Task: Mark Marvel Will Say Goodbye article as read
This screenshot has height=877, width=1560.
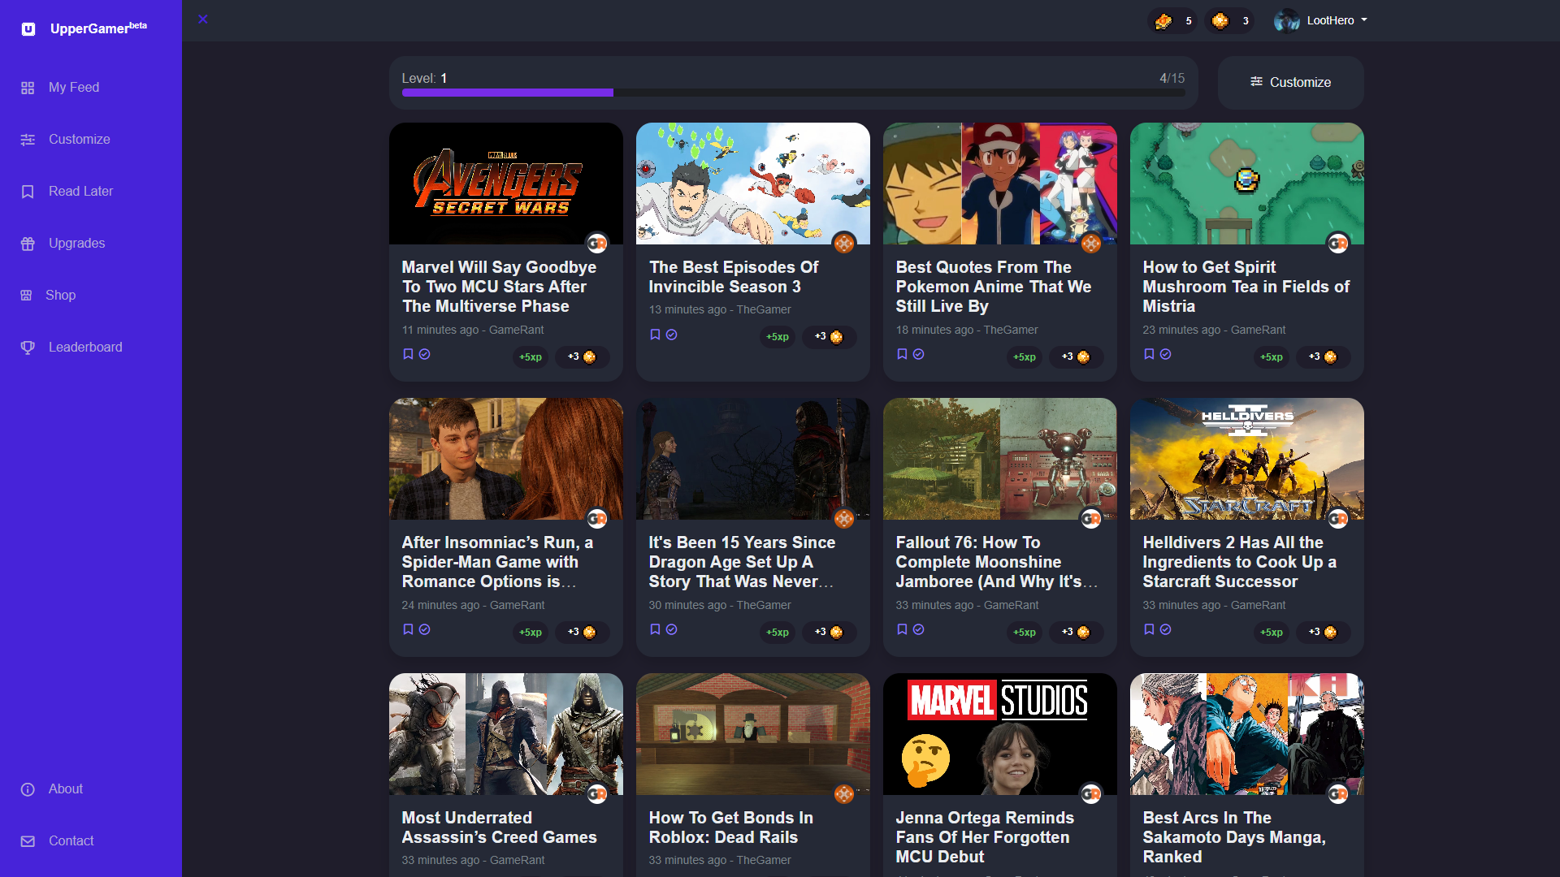Action: (425, 354)
